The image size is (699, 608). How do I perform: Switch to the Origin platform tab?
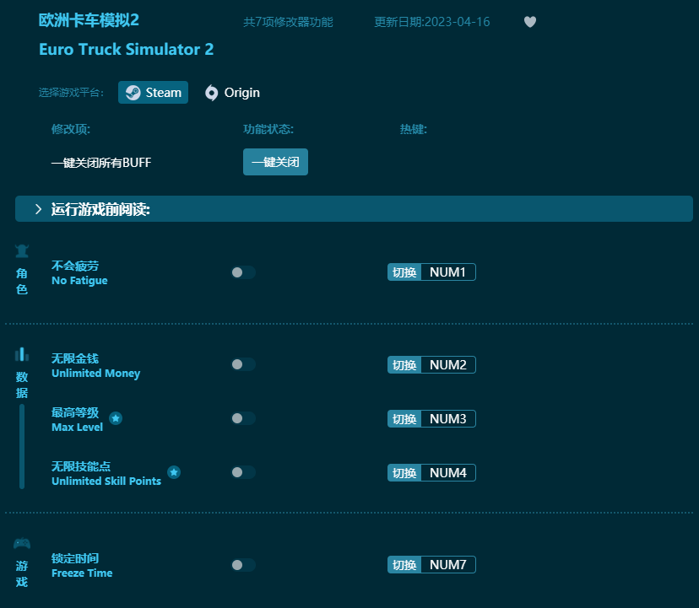pyautogui.click(x=232, y=93)
